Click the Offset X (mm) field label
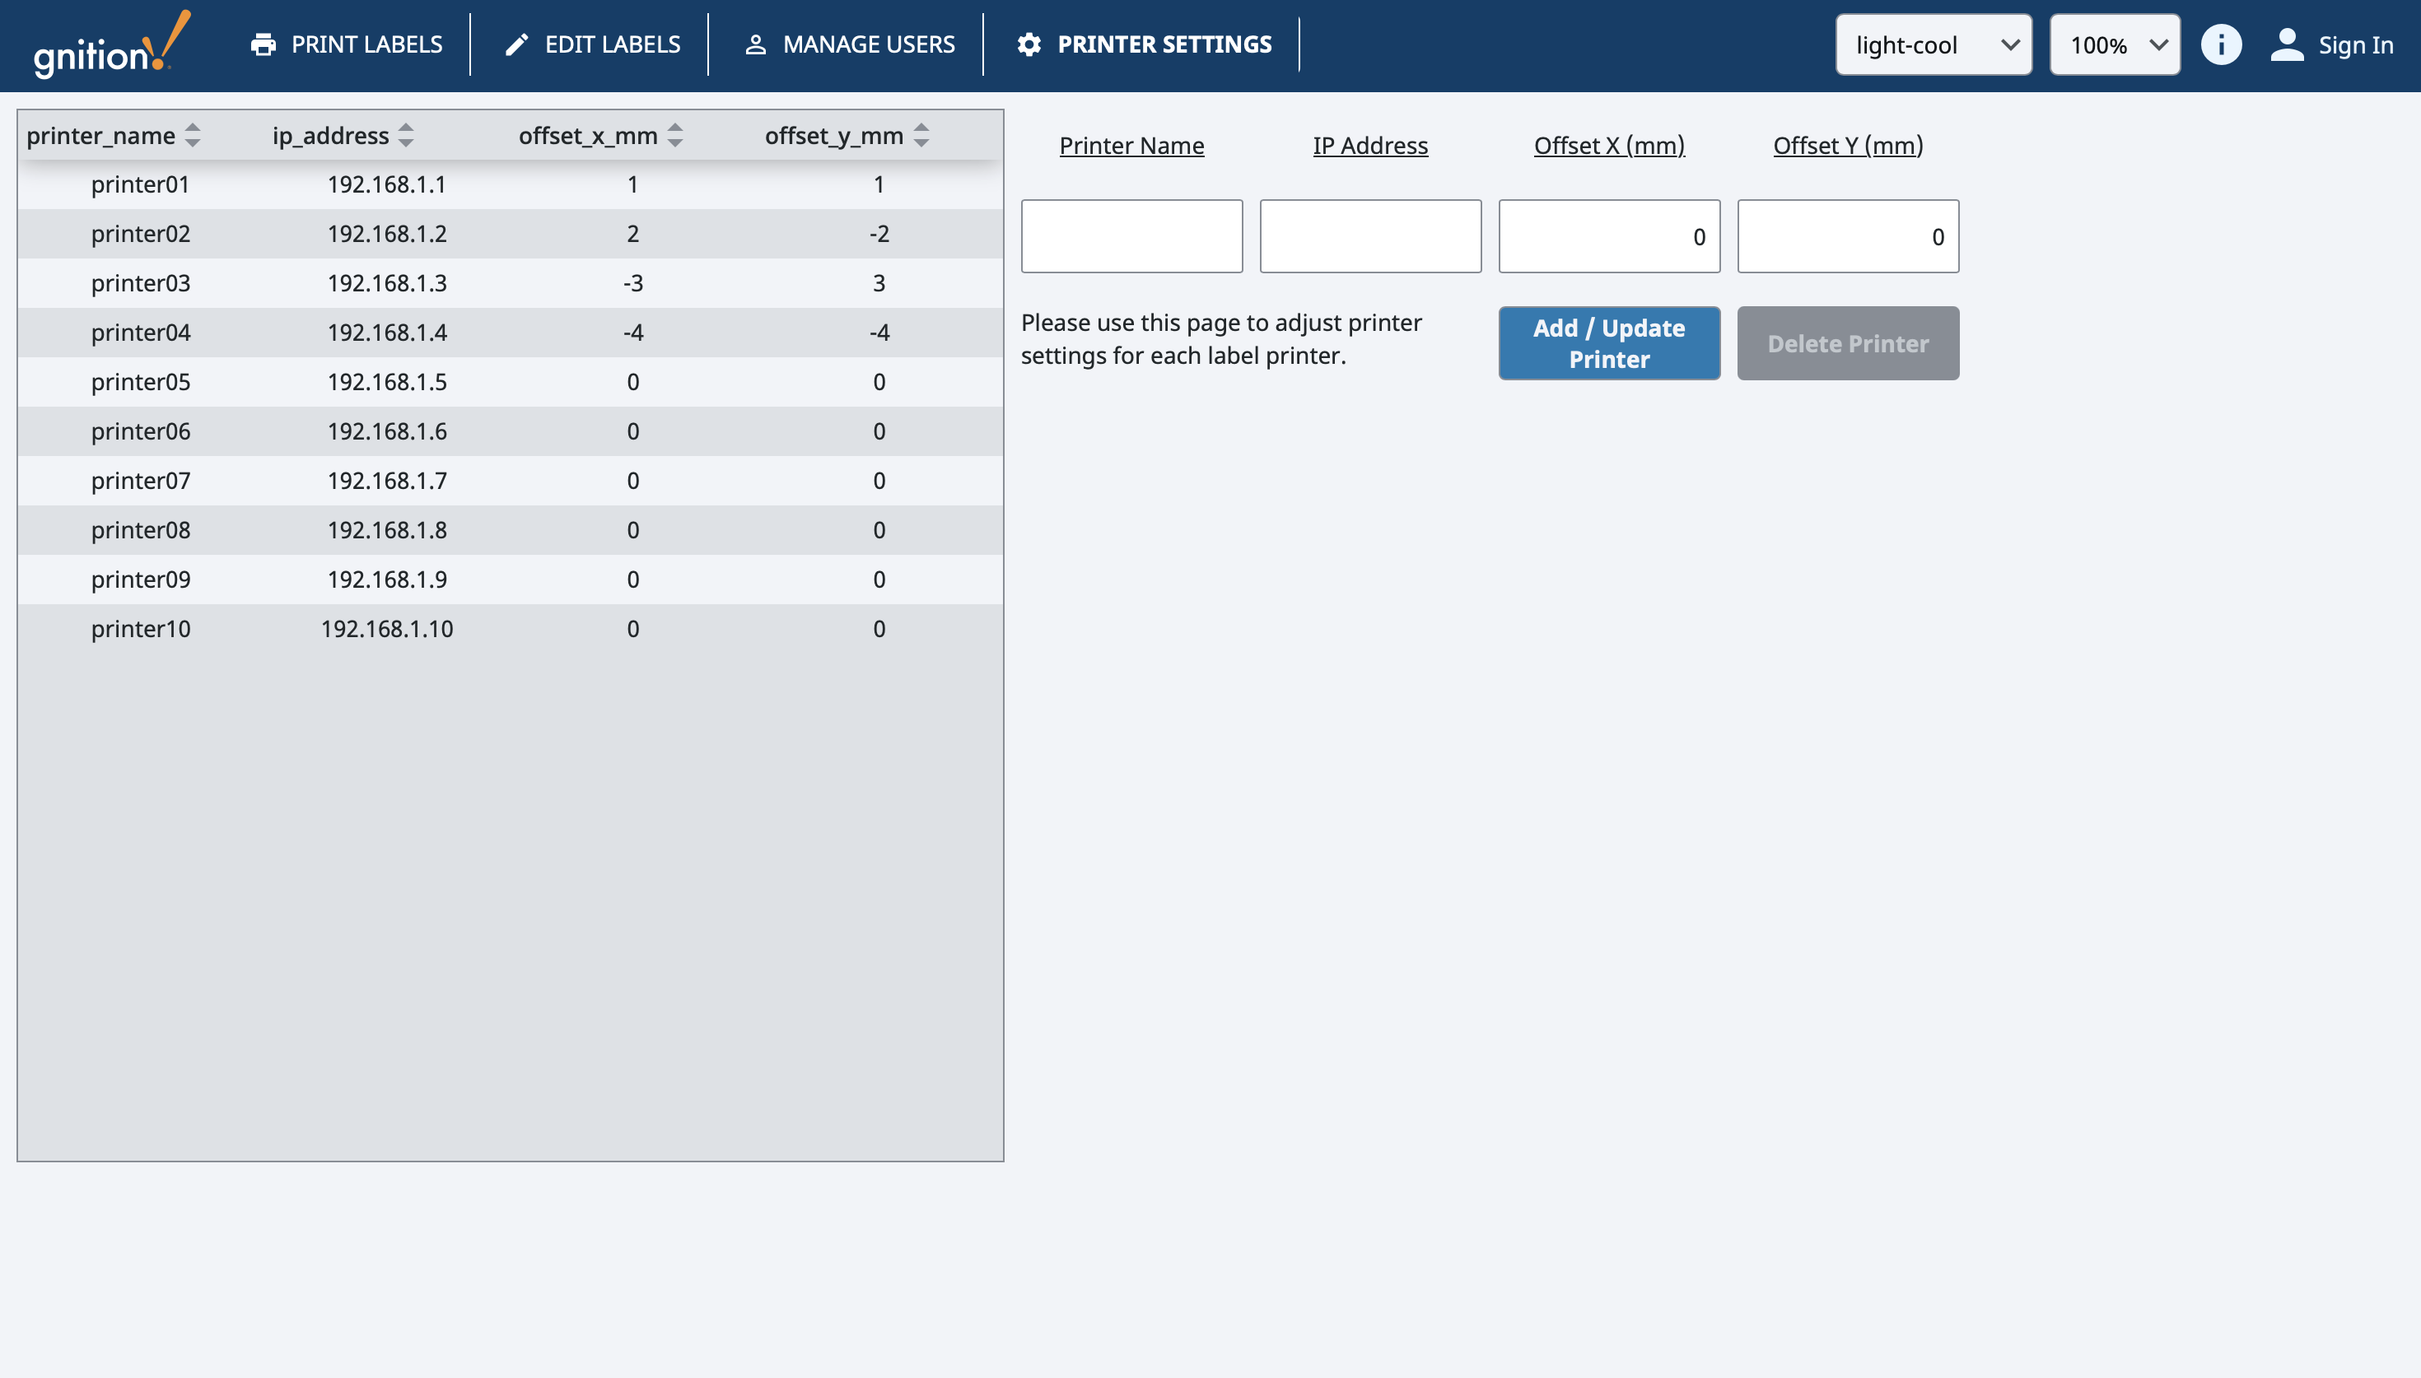This screenshot has height=1378, width=2421. (x=1609, y=146)
